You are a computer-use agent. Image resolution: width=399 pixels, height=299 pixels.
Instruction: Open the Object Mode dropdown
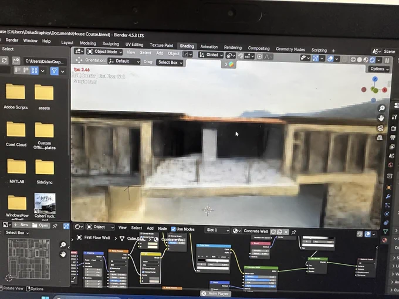click(x=104, y=52)
